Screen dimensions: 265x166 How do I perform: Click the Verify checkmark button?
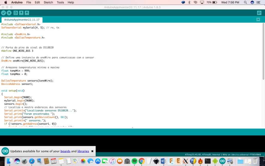pyautogui.click(x=3, y=13)
